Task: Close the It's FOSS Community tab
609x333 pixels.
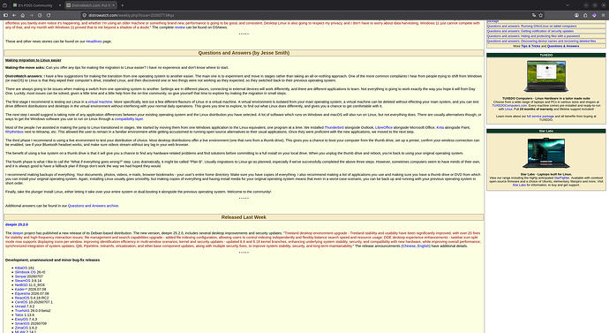Action: [60, 5]
